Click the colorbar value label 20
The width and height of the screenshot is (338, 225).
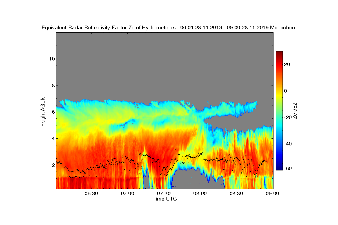coord(287,64)
